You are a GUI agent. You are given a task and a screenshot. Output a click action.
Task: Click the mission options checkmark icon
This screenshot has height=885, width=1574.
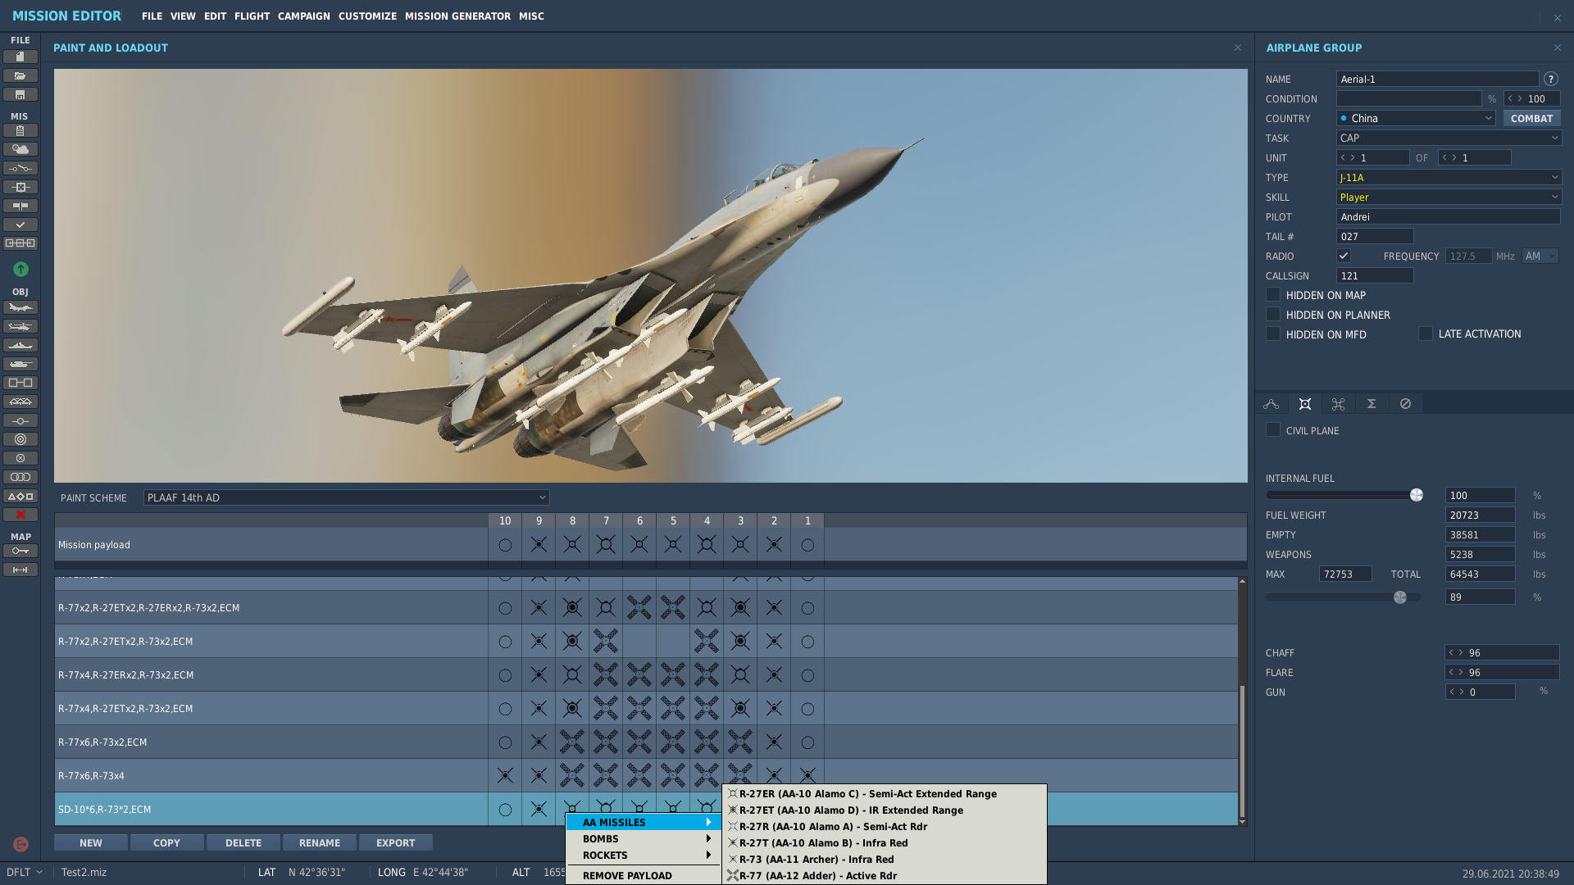(x=20, y=225)
